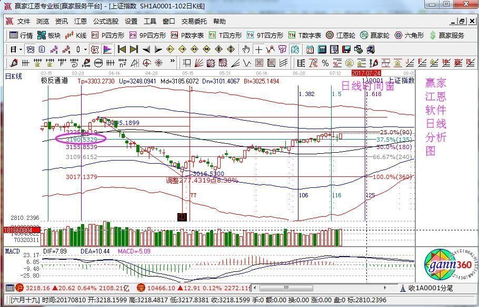The height and width of the screenshot is (307, 479).
Task: Click scrollbar left arrow at bottom
Action: pos(255,288)
